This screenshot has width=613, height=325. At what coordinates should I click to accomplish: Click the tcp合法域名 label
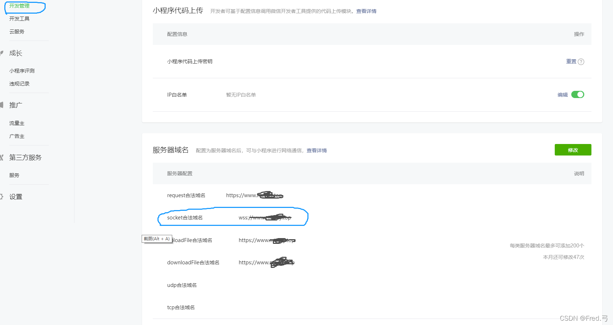pos(181,307)
